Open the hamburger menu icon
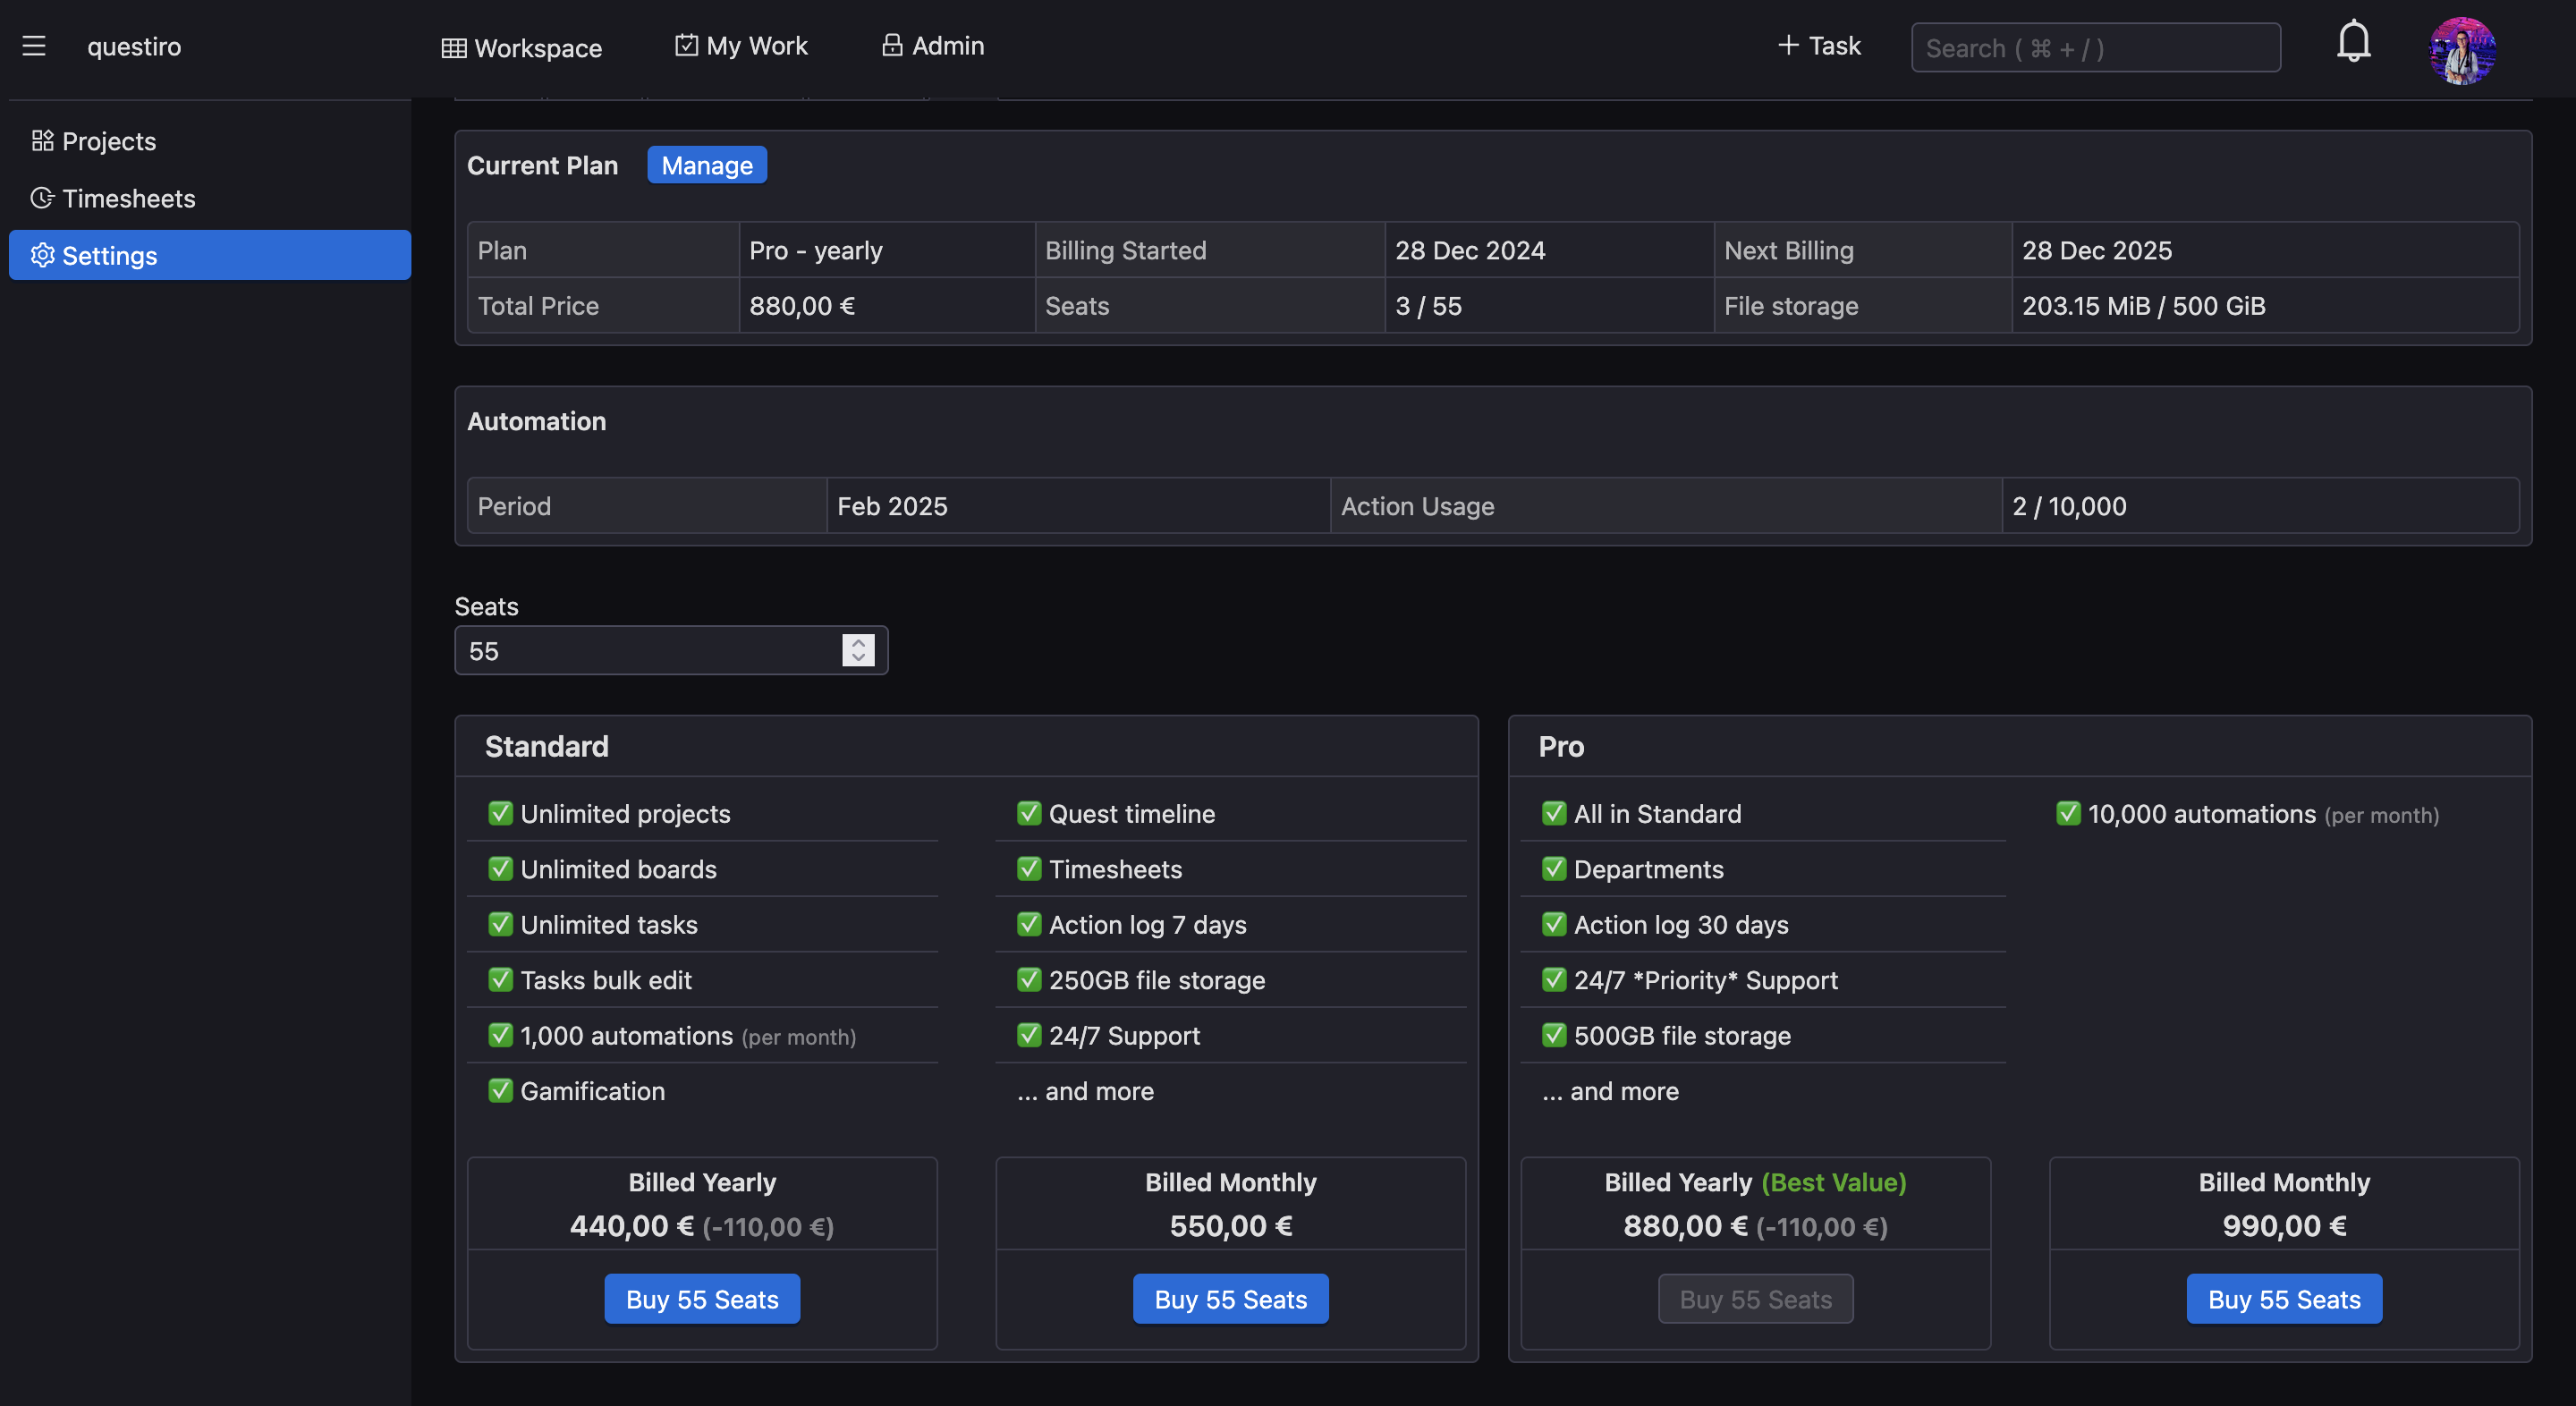The image size is (2576, 1406). [x=34, y=46]
